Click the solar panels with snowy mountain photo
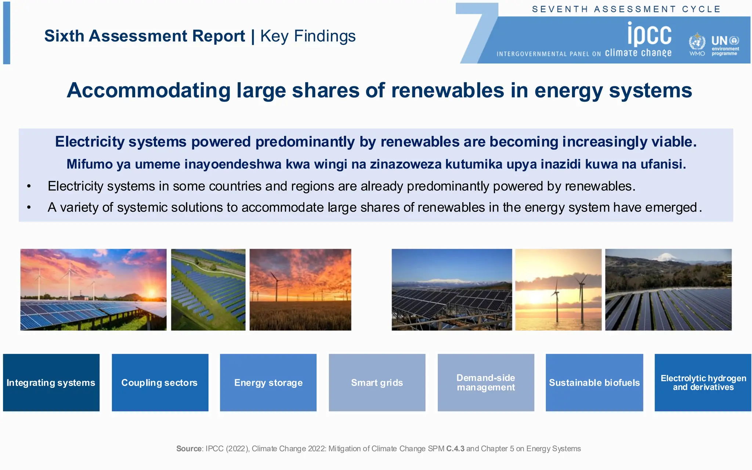752x470 pixels. [x=452, y=289]
